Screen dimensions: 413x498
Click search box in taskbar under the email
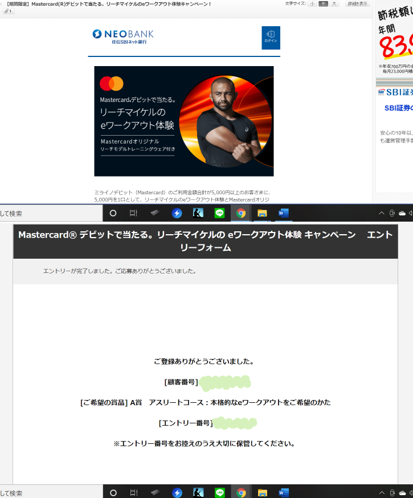51,214
